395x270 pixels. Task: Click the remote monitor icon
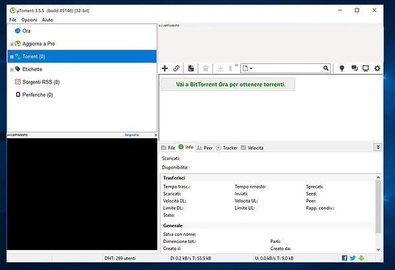tap(365, 68)
